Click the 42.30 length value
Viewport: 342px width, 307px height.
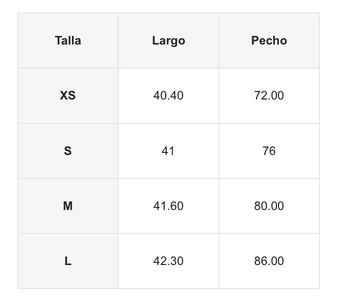coord(168,260)
